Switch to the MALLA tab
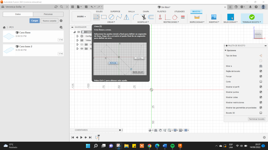Screen dimensions: 268x150 (132, 11)
